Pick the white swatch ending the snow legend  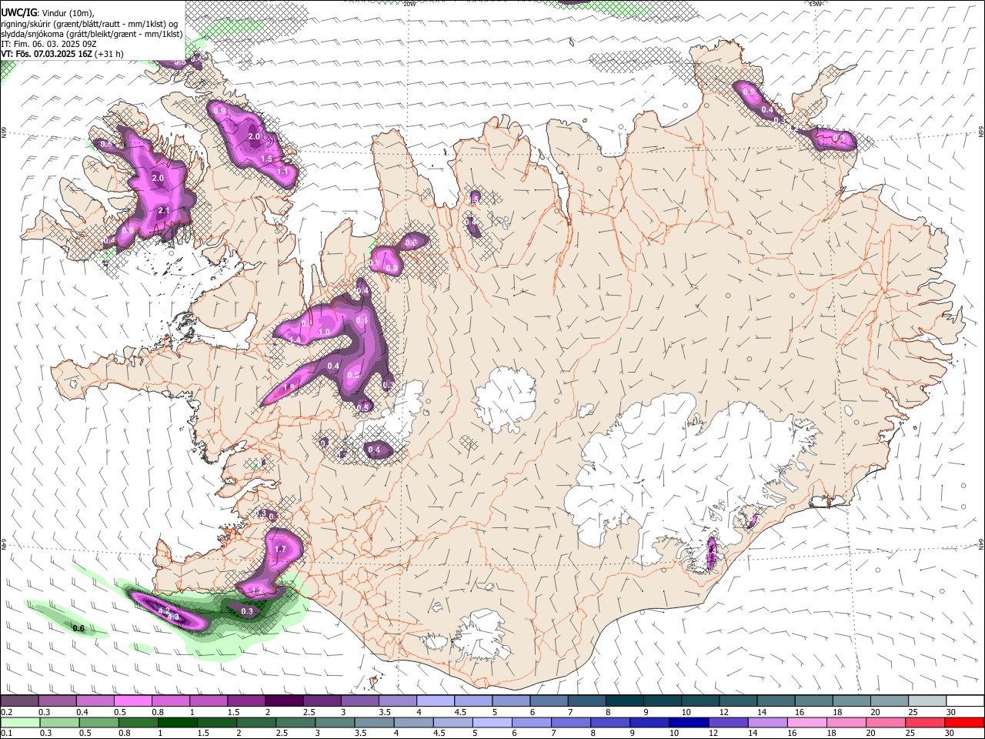pyautogui.click(x=963, y=701)
